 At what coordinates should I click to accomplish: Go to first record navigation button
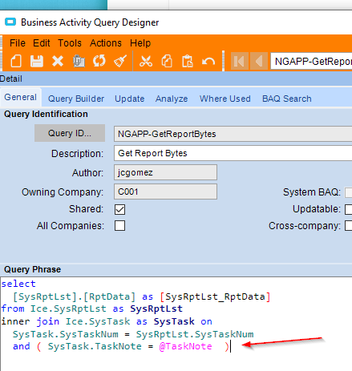(239, 61)
